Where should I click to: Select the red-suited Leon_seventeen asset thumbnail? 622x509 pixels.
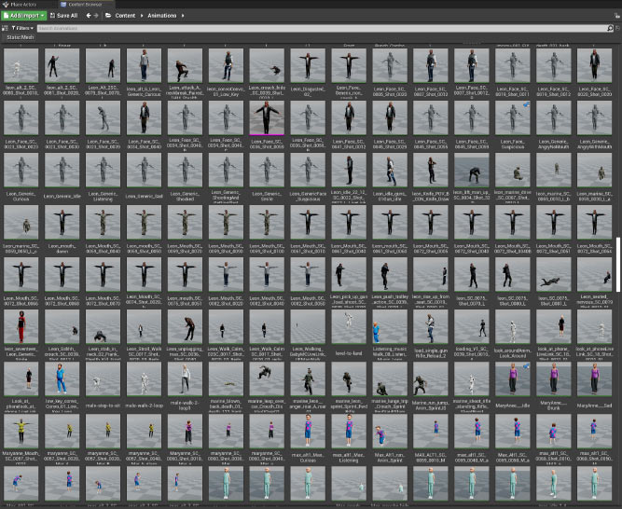click(x=21, y=324)
